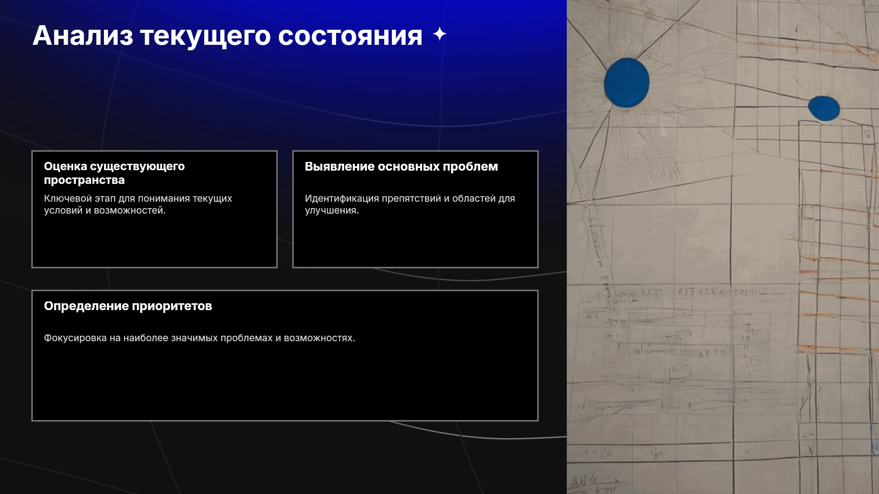
Task: Select heading 'Оценка существующего пространства'
Action: point(114,173)
